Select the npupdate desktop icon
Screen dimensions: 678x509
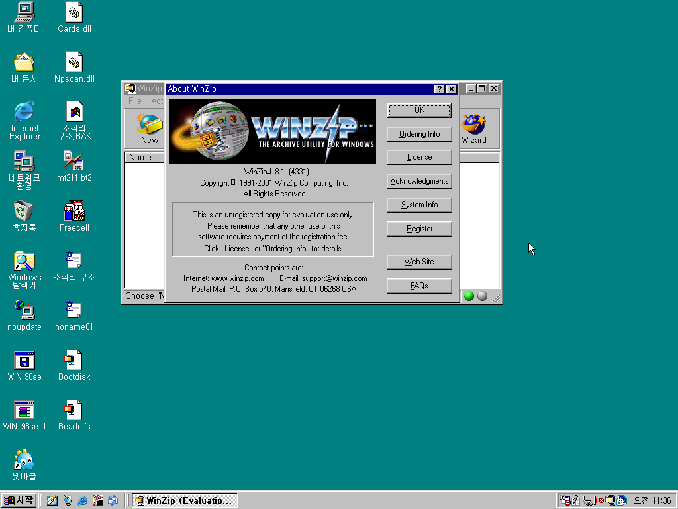(x=24, y=316)
